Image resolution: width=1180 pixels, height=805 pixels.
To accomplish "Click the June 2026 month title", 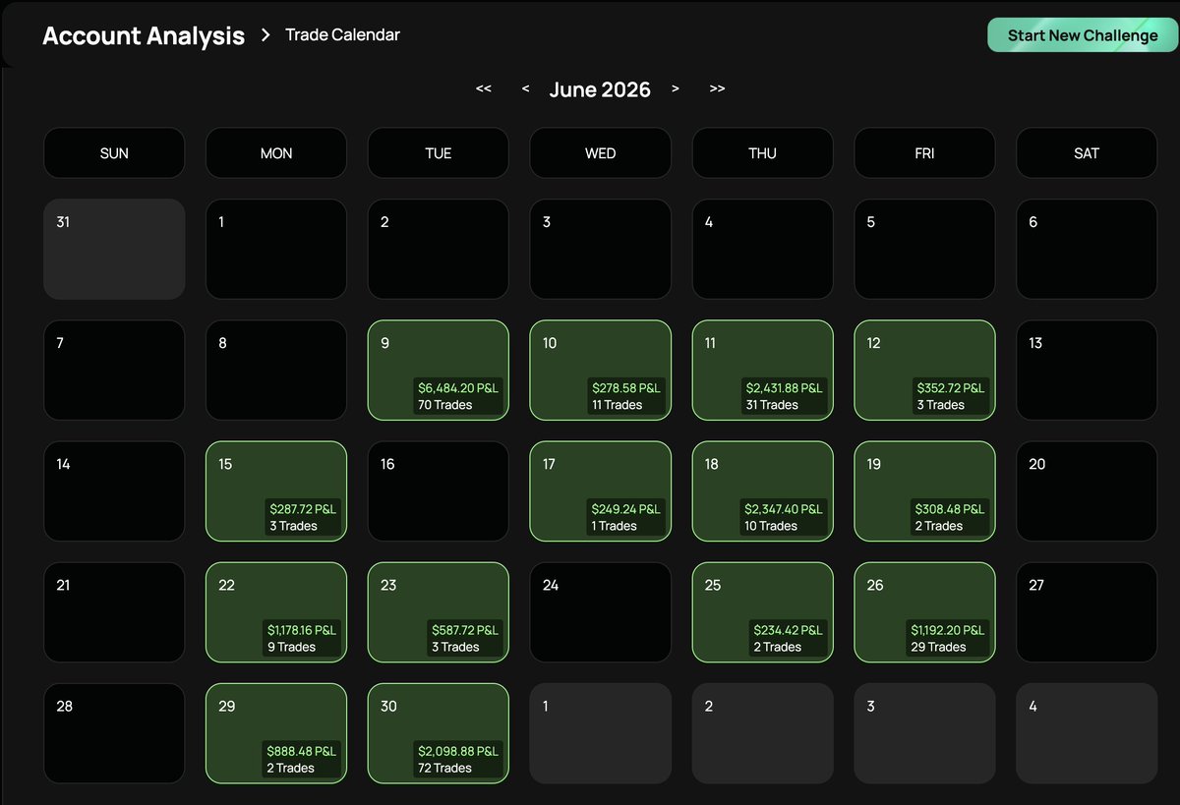I will [600, 89].
